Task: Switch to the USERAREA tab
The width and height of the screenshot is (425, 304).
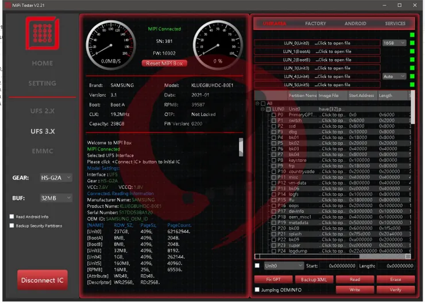Action: point(275,24)
